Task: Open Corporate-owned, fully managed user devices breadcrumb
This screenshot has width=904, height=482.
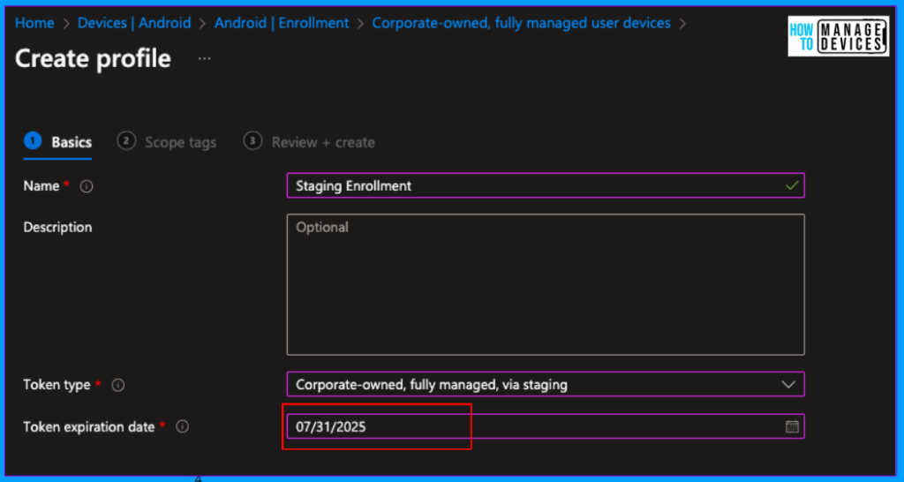Action: tap(521, 23)
